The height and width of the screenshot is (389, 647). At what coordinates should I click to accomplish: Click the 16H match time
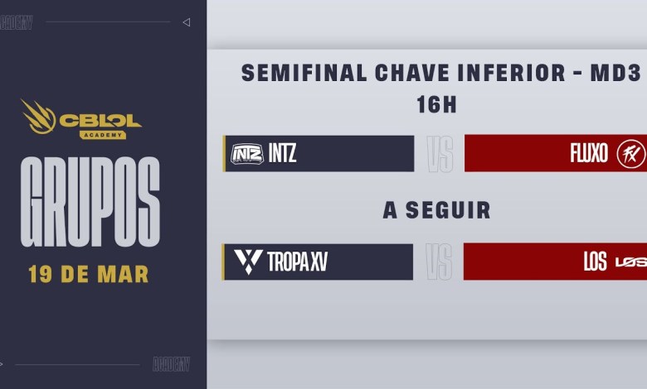[440, 104]
